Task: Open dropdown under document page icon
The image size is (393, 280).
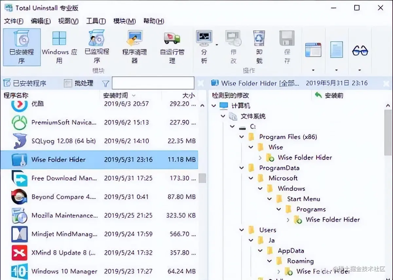Action: (336, 70)
